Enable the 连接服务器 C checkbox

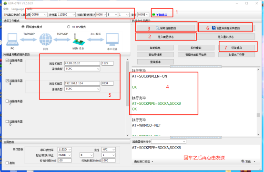click(7, 101)
